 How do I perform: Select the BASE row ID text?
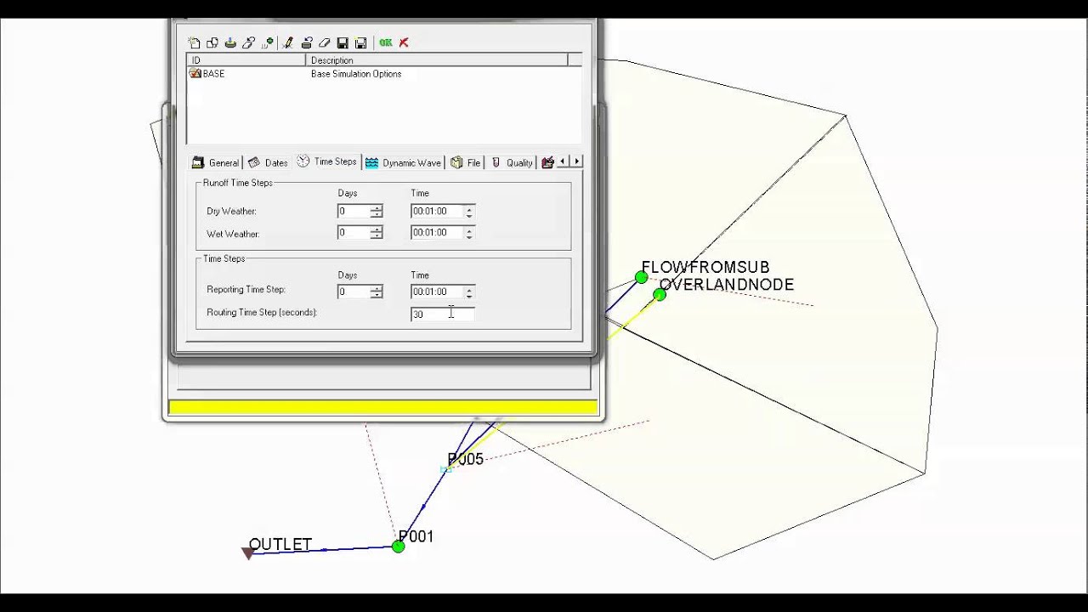coord(213,74)
